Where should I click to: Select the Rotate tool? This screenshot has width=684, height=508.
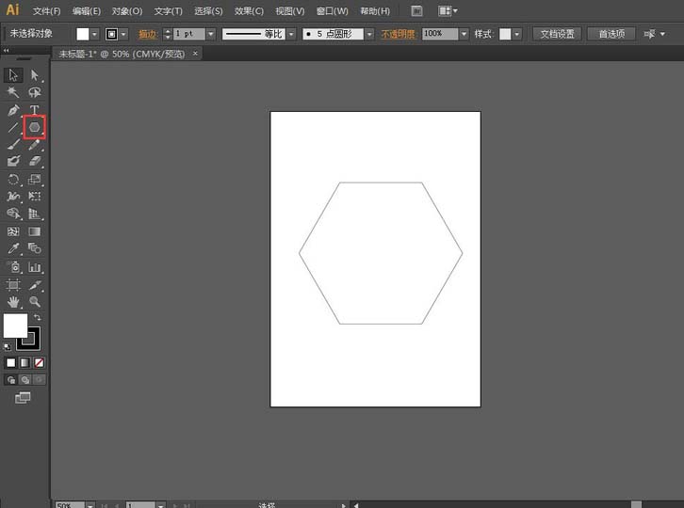tap(13, 179)
